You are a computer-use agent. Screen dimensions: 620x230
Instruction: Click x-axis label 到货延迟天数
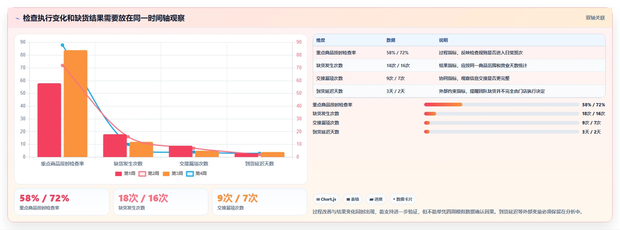(x=259, y=164)
